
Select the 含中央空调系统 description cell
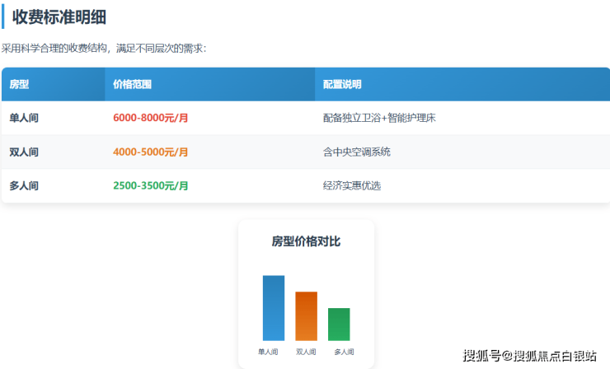click(357, 152)
